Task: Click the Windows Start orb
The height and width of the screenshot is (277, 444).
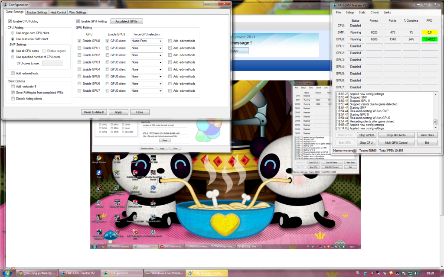Action: coord(7,273)
